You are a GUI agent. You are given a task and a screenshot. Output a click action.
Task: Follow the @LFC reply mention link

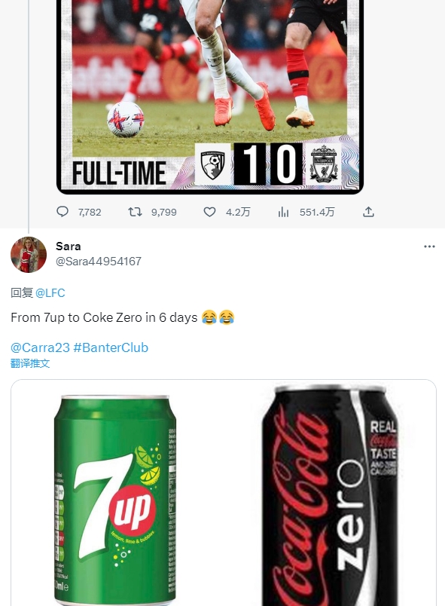50,293
